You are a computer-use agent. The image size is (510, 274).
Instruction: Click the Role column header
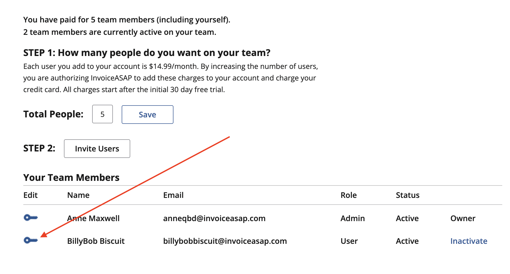coord(349,195)
